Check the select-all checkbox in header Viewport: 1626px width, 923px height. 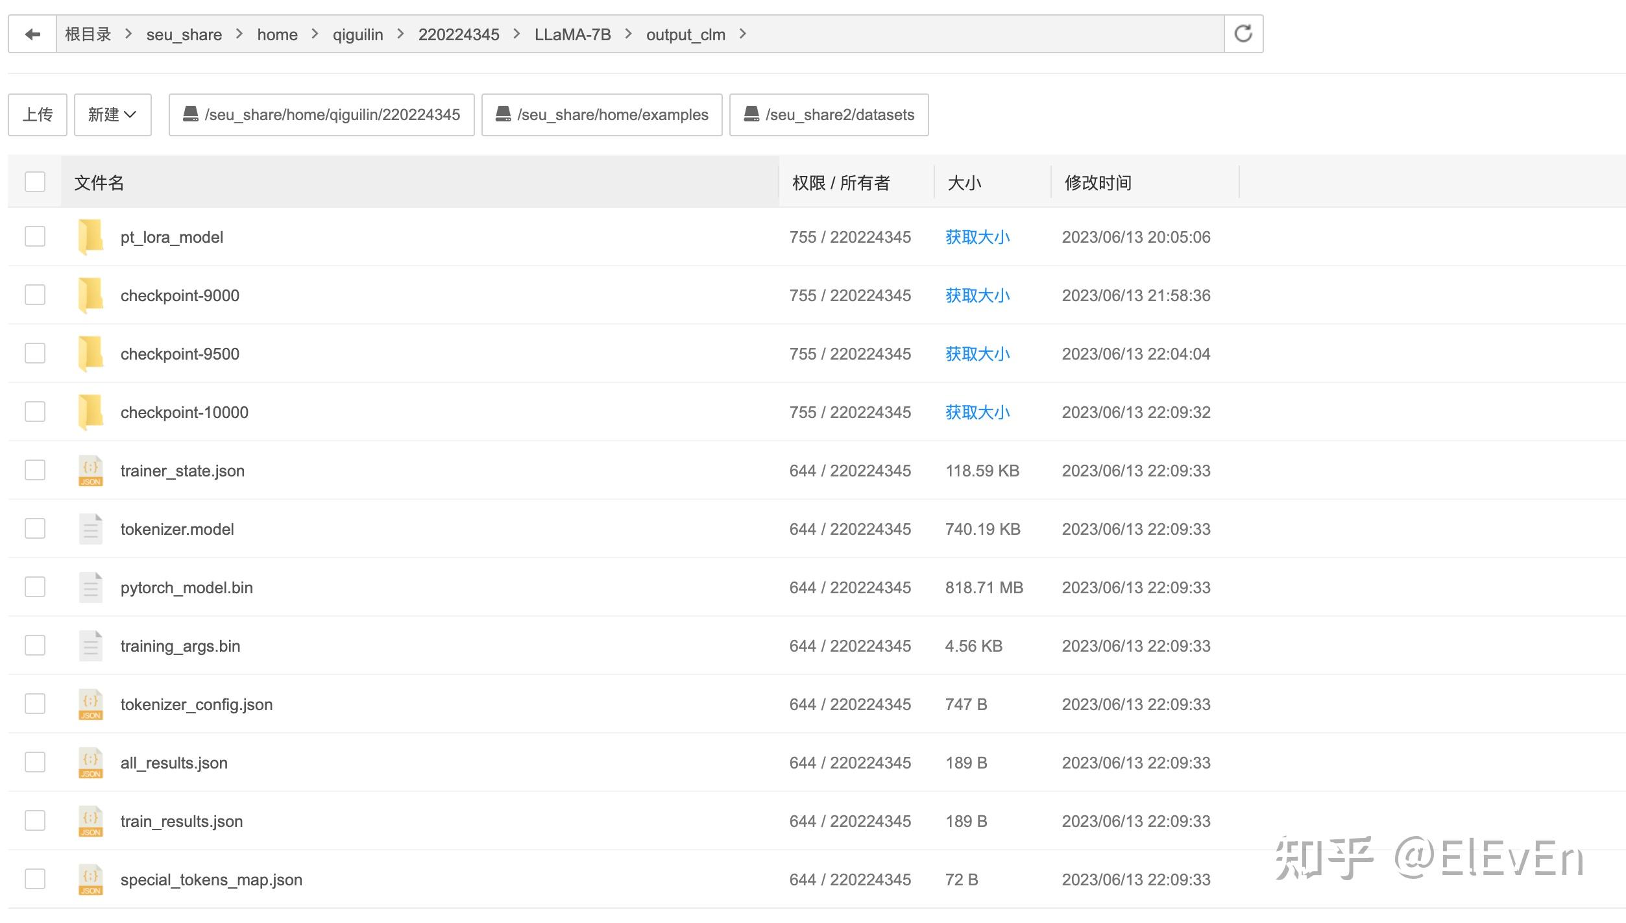(35, 182)
